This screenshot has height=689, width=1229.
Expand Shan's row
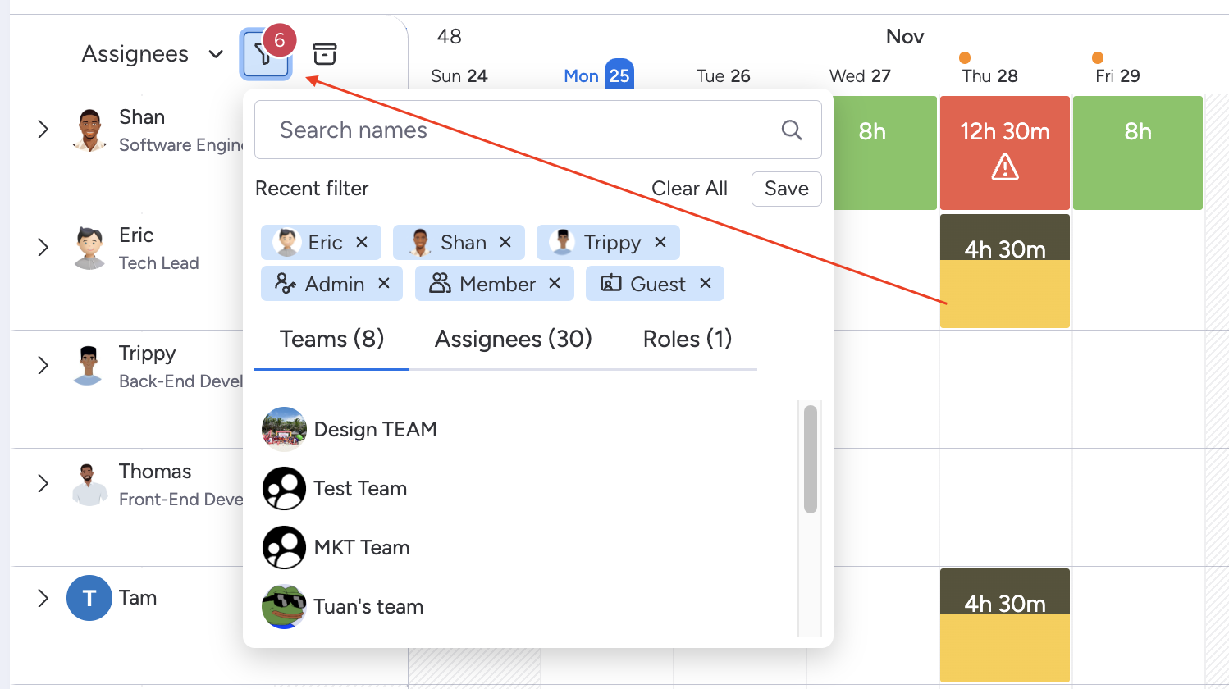point(43,130)
